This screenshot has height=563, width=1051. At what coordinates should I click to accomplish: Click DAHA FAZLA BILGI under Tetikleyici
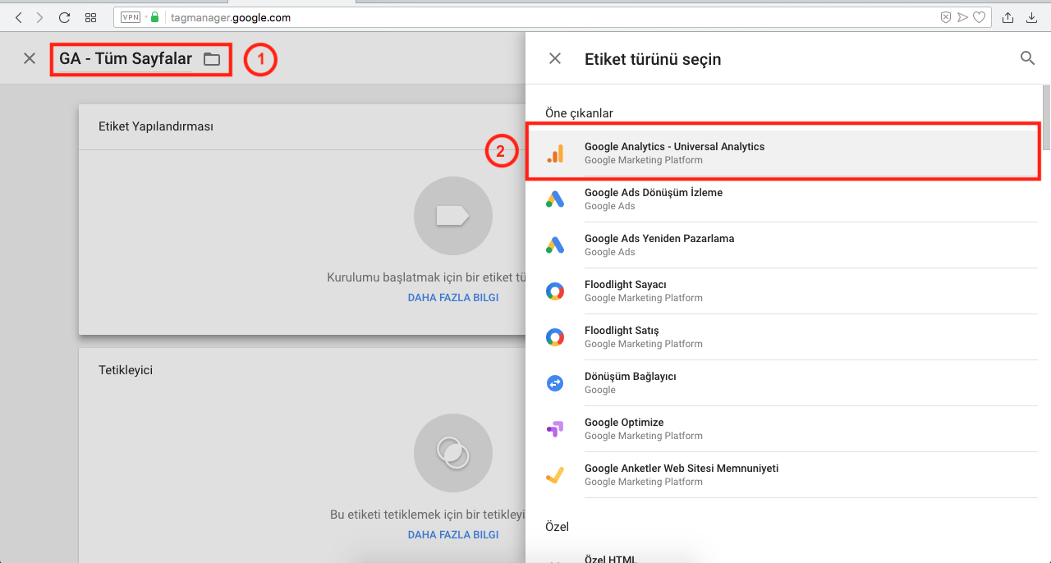453,534
